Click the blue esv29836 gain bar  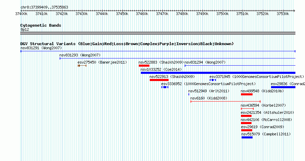283,87
